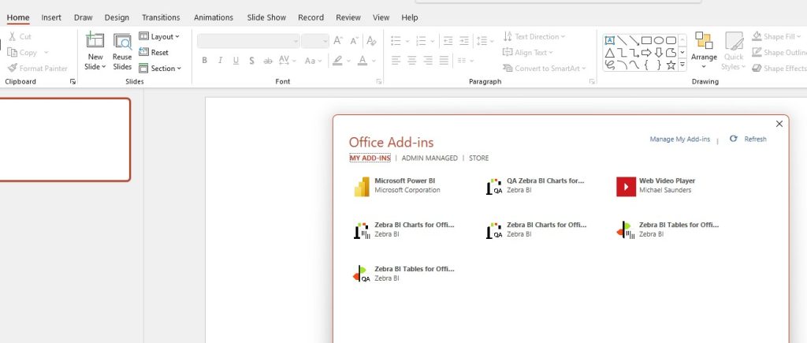Close the Office Add-ins dialog

pos(779,124)
